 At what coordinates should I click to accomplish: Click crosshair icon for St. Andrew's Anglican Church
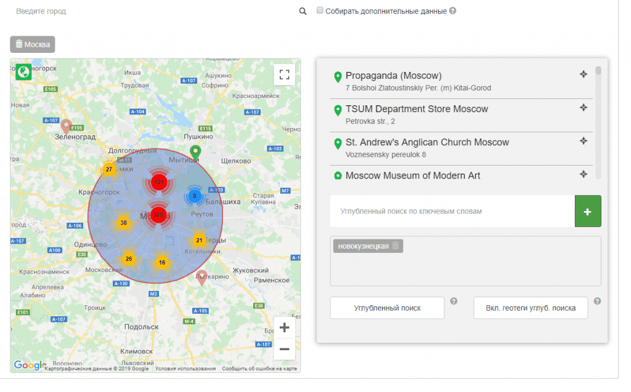click(584, 141)
